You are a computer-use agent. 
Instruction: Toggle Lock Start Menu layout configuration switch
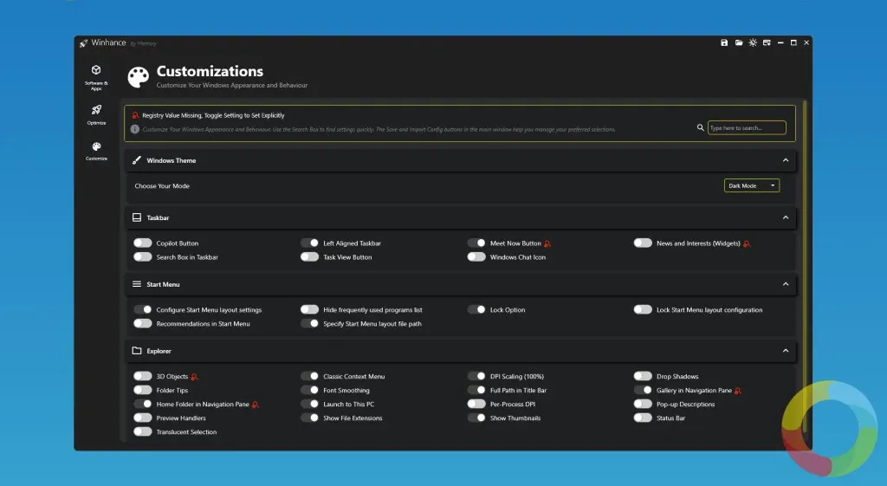[x=643, y=309]
